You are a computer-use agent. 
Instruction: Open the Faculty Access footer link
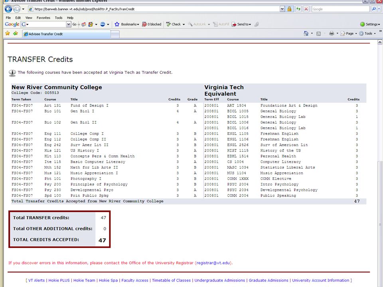(x=135, y=280)
